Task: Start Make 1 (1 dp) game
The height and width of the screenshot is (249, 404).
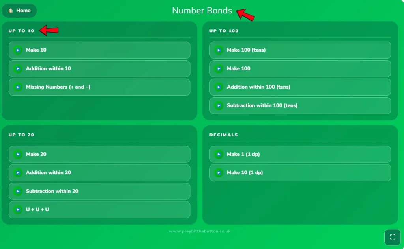Action: 300,155
